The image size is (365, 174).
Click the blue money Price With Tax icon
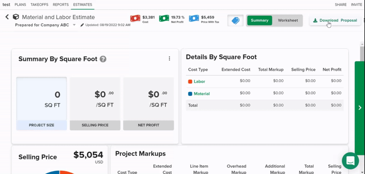click(x=194, y=19)
